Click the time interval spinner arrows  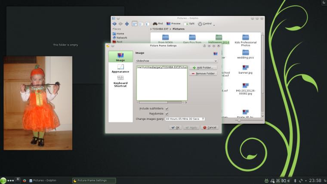point(203,119)
